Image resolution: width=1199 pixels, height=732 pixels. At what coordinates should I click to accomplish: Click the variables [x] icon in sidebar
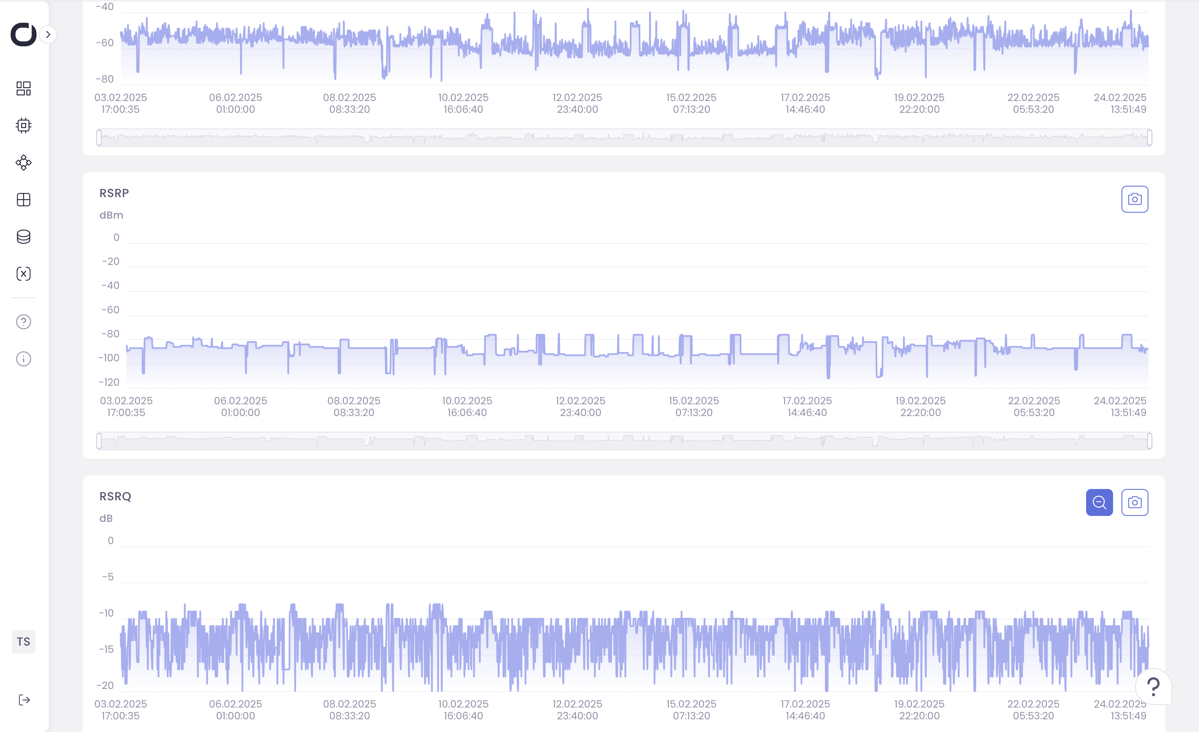coord(23,273)
